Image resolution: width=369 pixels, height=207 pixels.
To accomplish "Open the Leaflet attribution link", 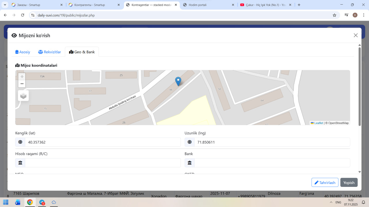I will (x=318, y=123).
